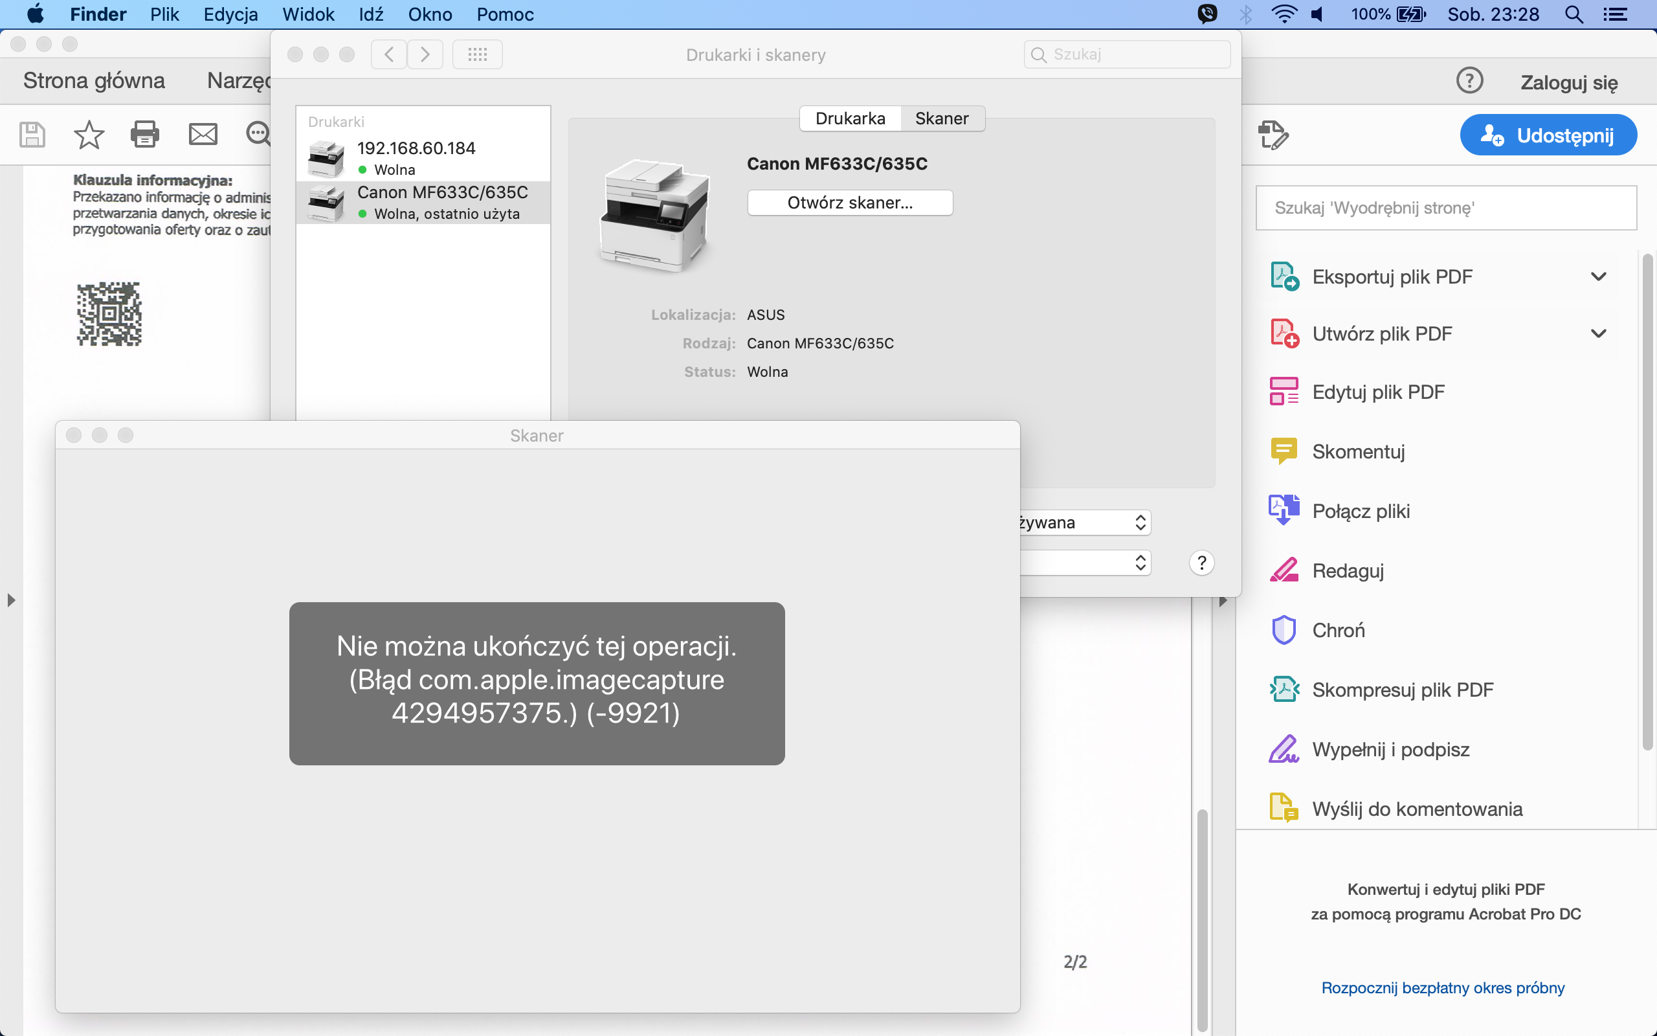Click the tools pane vertical scrollbar
The image size is (1657, 1036).
point(1647,500)
